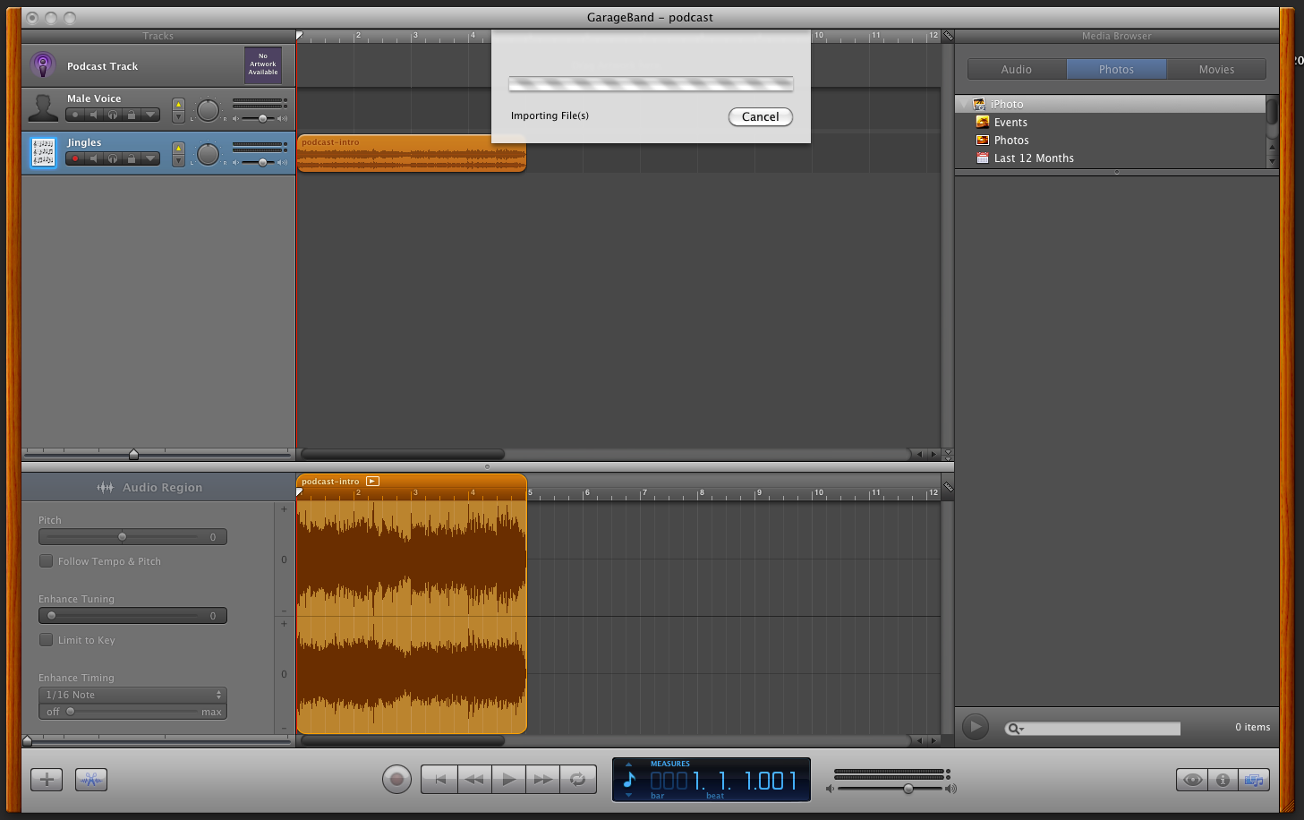The width and height of the screenshot is (1304, 820).
Task: Lock the Jingles track
Action: (x=132, y=158)
